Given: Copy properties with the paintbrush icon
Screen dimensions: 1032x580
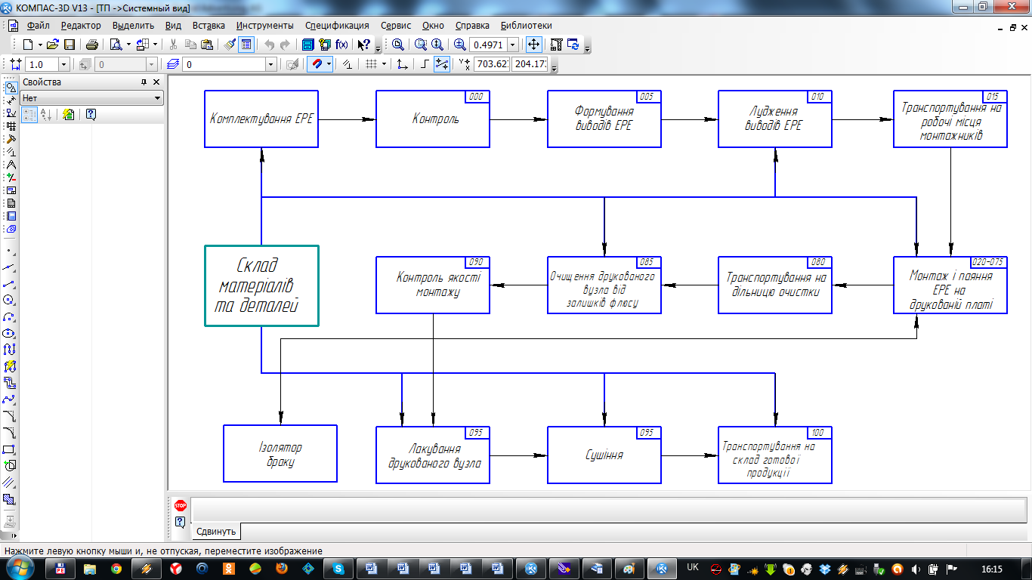Looking at the screenshot, I should [x=230, y=45].
